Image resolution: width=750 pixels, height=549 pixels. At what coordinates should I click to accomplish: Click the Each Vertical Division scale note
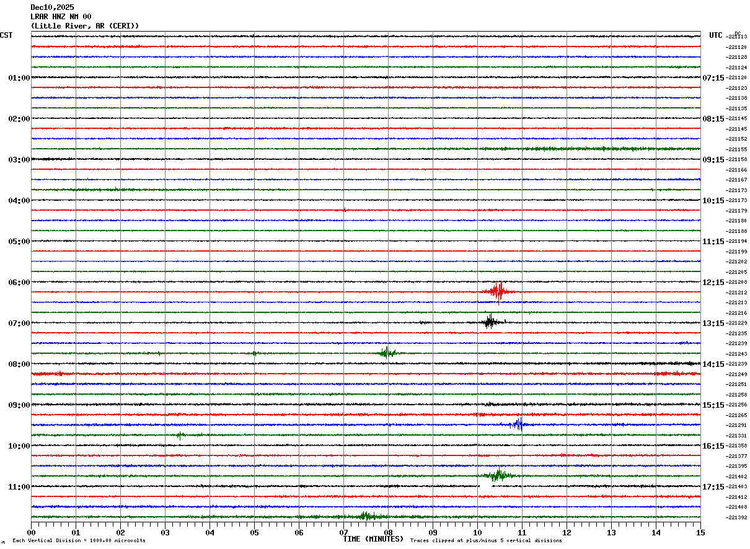(x=79, y=540)
